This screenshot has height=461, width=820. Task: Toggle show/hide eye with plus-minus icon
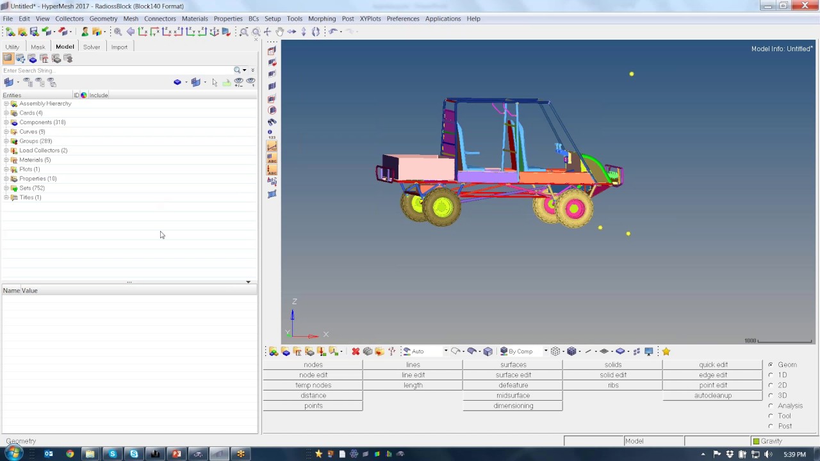[238, 83]
